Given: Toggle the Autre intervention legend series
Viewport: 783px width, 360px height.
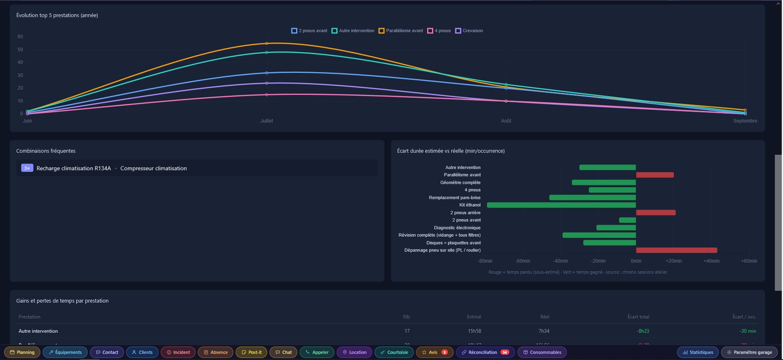Looking at the screenshot, I should [353, 31].
